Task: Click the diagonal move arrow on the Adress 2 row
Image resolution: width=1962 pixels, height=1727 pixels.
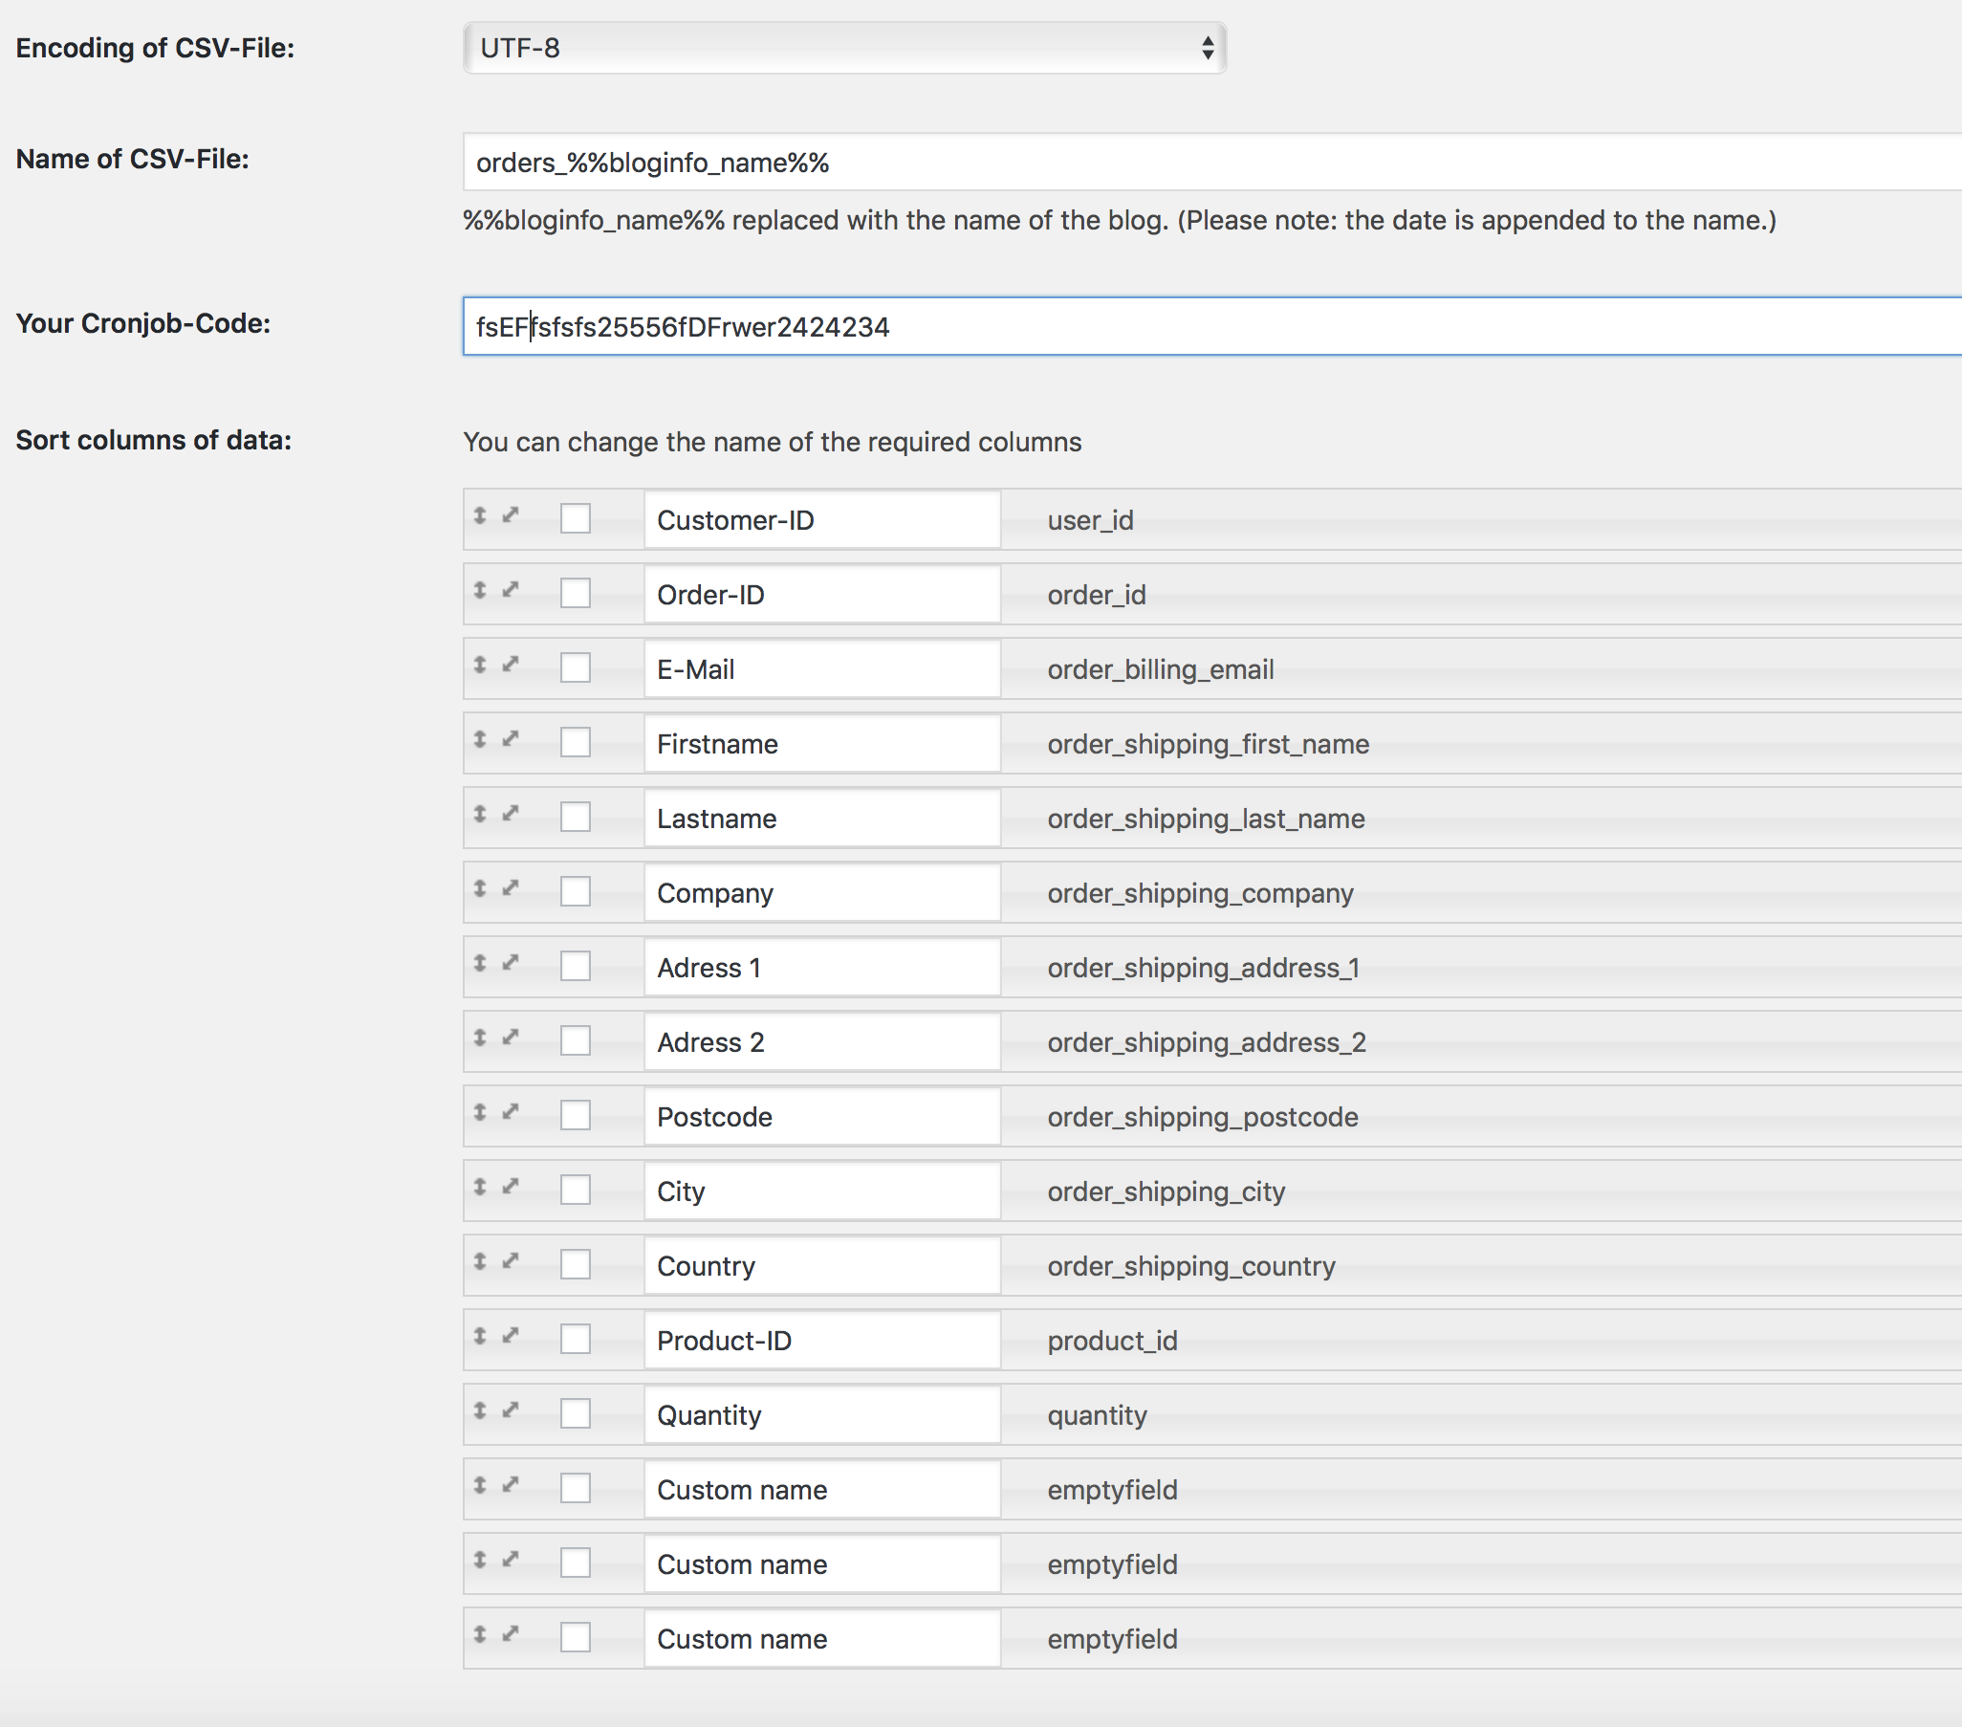Action: click(x=511, y=1037)
